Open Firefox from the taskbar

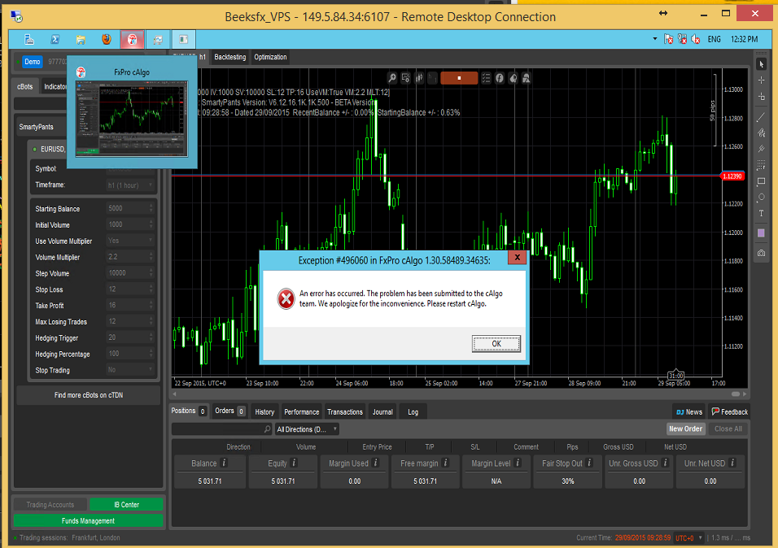[x=107, y=40]
